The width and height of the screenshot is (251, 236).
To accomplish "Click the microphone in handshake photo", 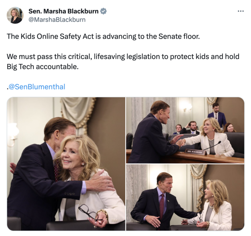I will 213,145.
